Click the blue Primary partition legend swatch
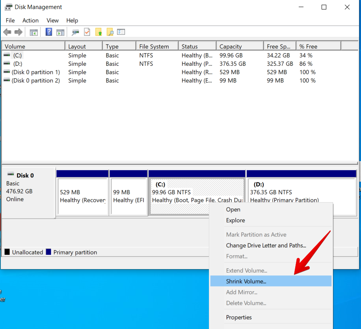This screenshot has width=361, height=329. (48, 252)
